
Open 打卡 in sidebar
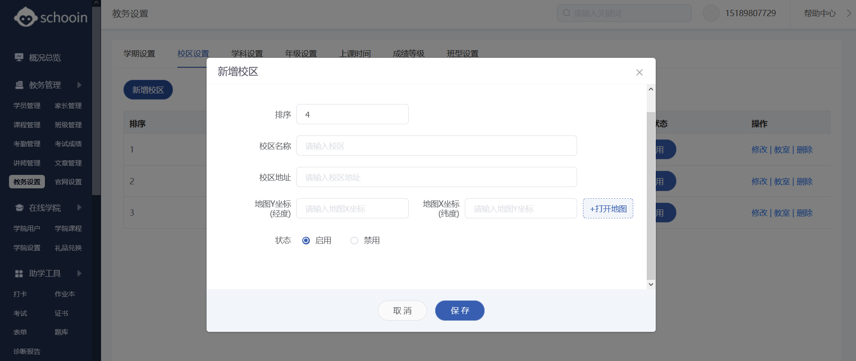[20, 294]
